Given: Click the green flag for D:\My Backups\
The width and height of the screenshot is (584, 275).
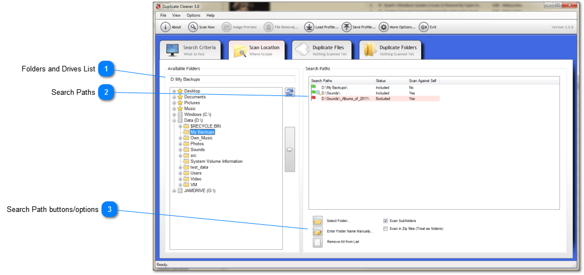Looking at the screenshot, I should tap(313, 87).
